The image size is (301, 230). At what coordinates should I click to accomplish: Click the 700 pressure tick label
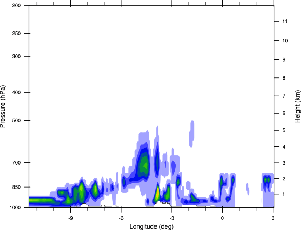click(x=16, y=163)
